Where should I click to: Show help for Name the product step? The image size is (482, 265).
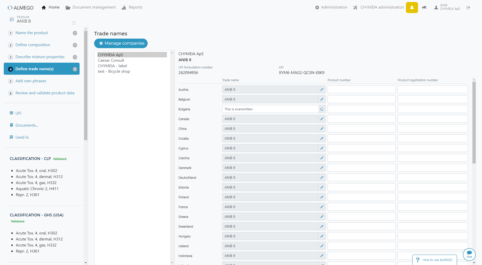(x=75, y=33)
